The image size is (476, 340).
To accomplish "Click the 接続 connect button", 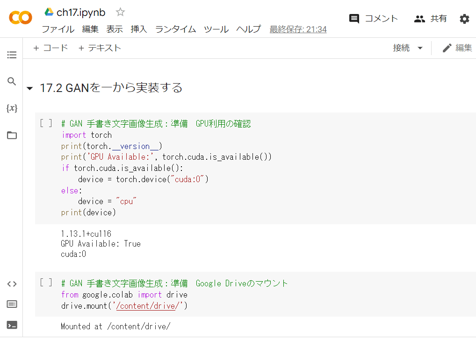I will 401,48.
